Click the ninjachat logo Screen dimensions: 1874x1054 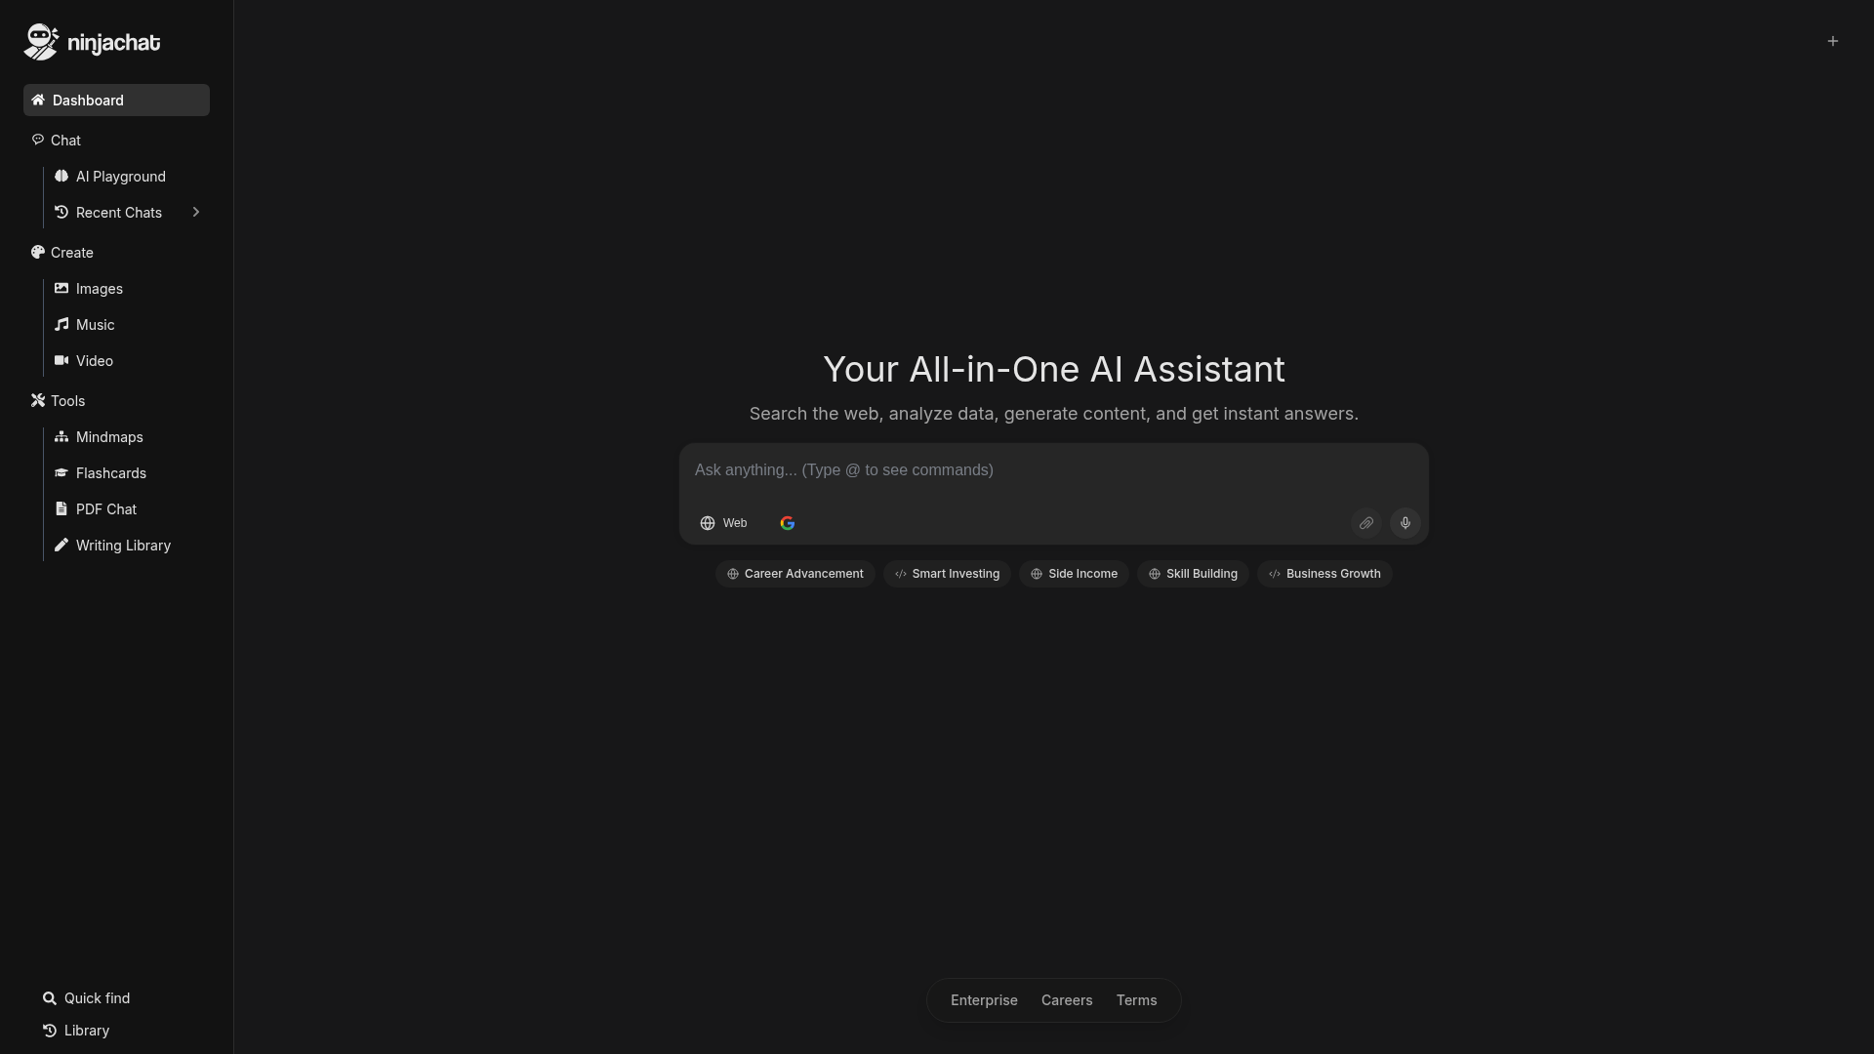pyautogui.click(x=91, y=41)
